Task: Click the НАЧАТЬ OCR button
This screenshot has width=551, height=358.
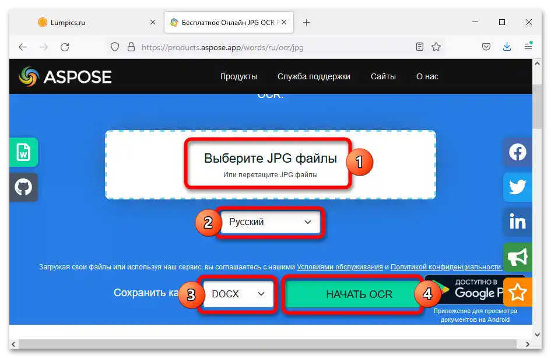Action: pos(353,294)
